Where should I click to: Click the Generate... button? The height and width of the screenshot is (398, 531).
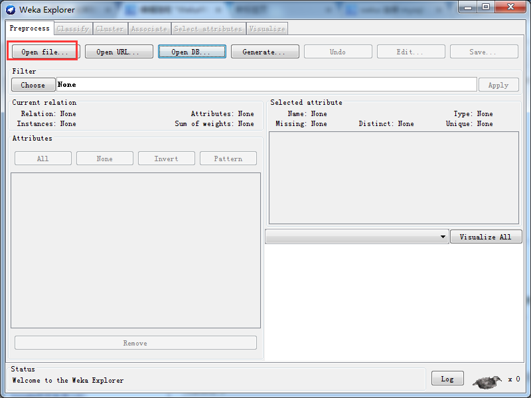pyautogui.click(x=265, y=52)
